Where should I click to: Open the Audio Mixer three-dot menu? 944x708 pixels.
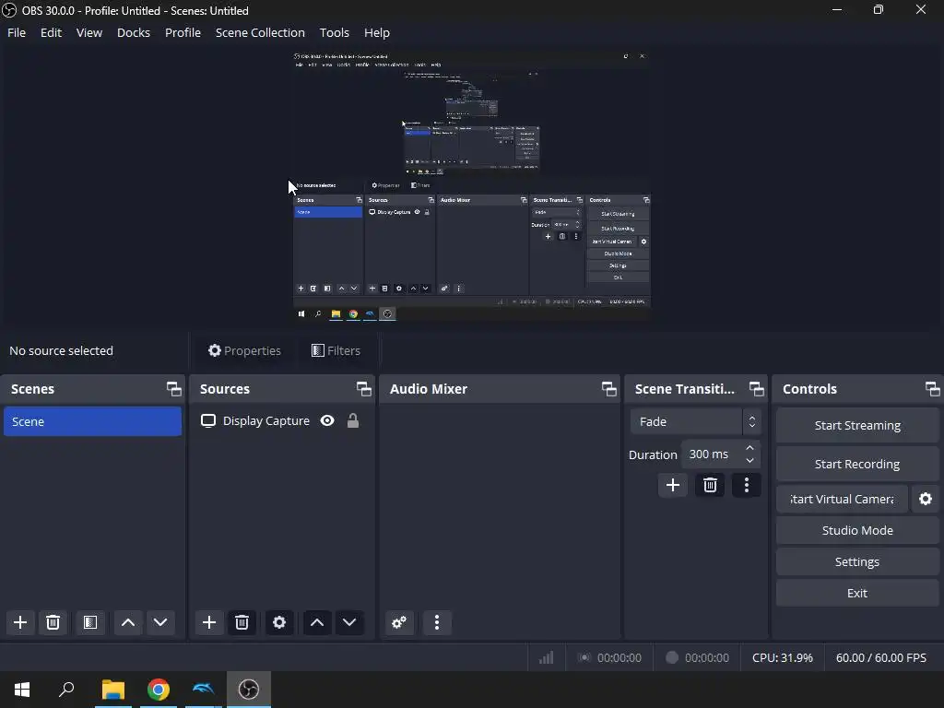(436, 622)
